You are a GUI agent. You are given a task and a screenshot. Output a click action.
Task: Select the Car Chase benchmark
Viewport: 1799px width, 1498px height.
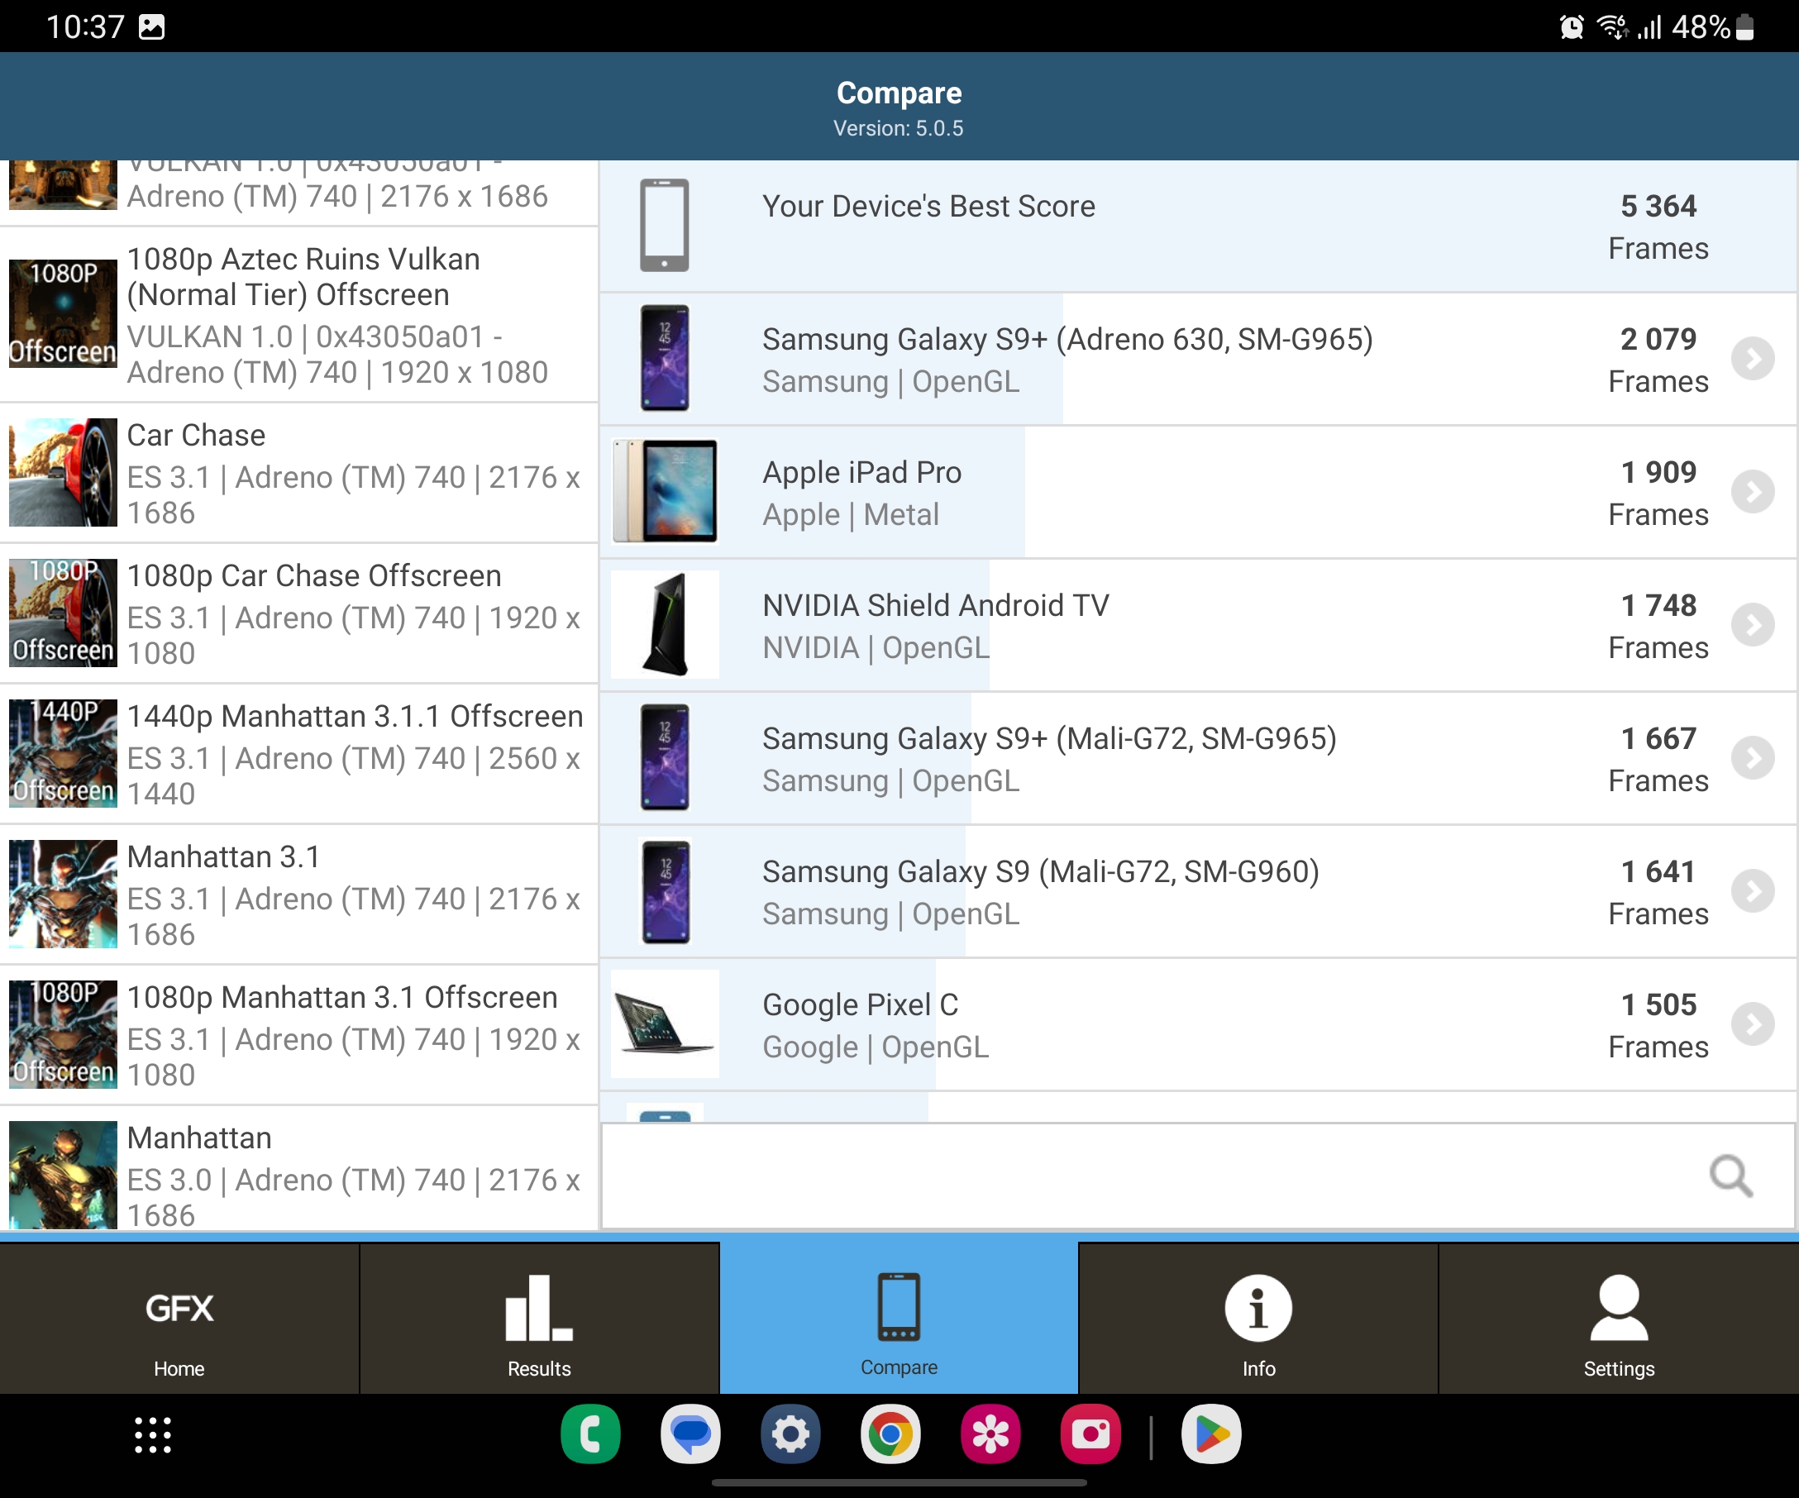pyautogui.click(x=298, y=473)
